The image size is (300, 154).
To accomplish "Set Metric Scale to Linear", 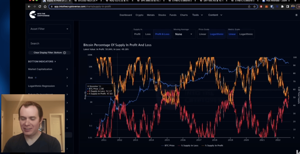I will (x=232, y=34).
